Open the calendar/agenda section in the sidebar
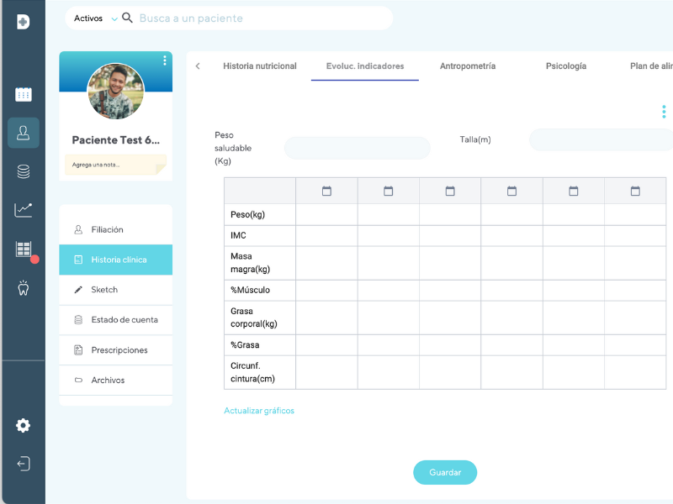This screenshot has height=504, width=673. (x=23, y=95)
